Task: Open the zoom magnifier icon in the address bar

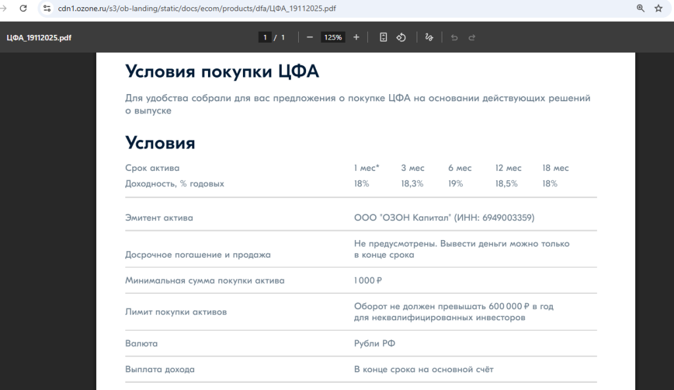Action: tap(640, 9)
